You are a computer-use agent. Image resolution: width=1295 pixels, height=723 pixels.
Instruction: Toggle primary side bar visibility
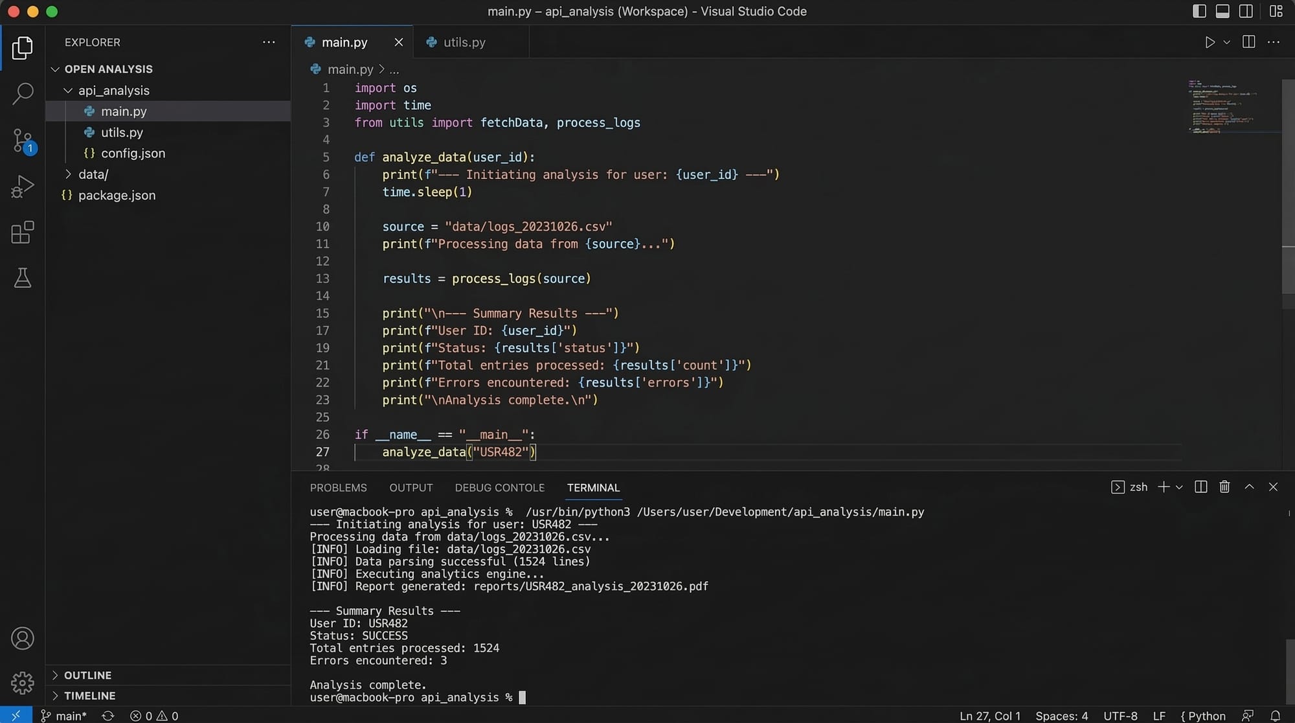point(1199,11)
